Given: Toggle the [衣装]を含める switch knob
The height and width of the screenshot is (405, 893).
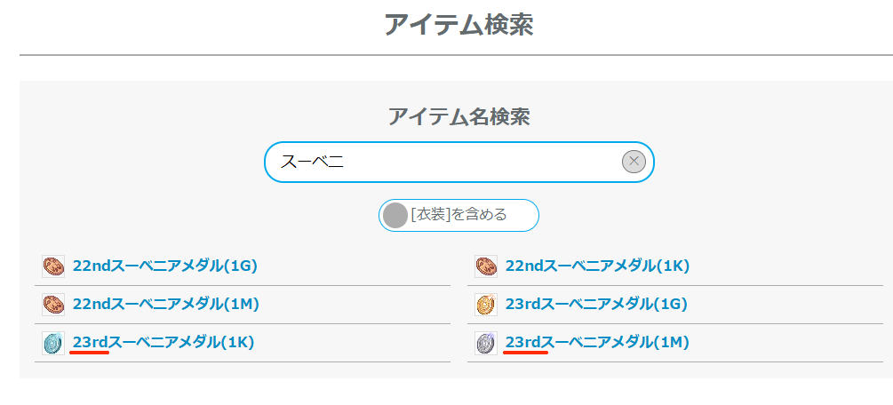Looking at the screenshot, I should click(x=395, y=215).
